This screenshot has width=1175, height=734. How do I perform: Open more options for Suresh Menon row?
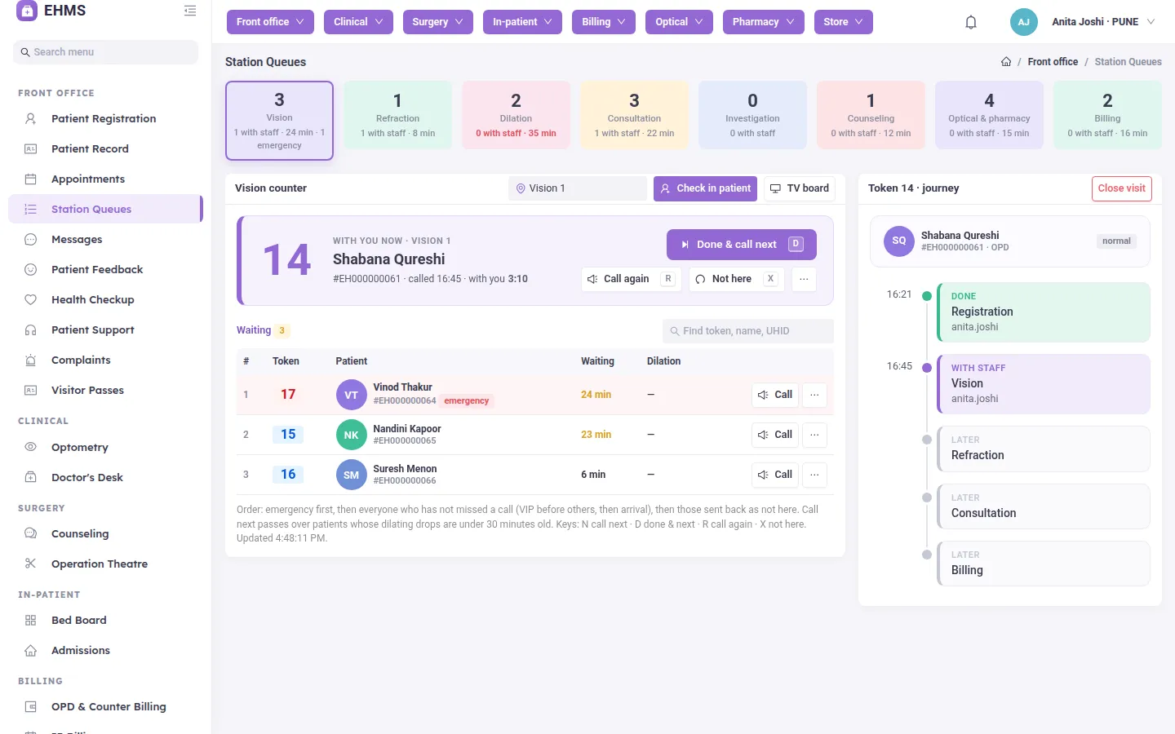point(814,475)
